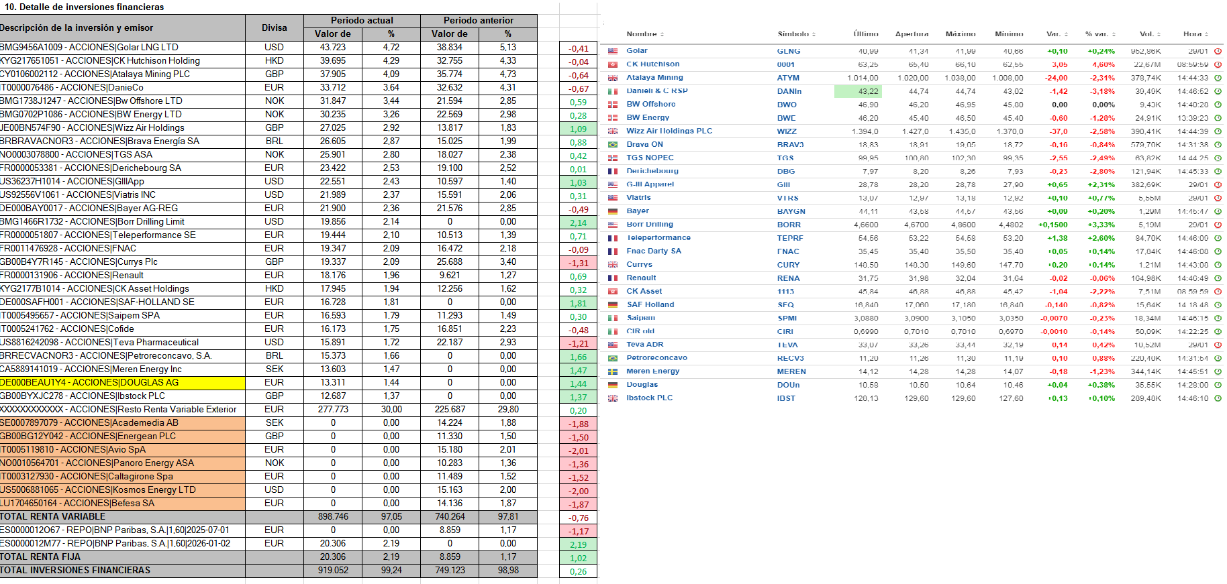The image size is (1227, 584).
Task: Sort quotes by the Hora column header
Action: pyautogui.click(x=1195, y=34)
